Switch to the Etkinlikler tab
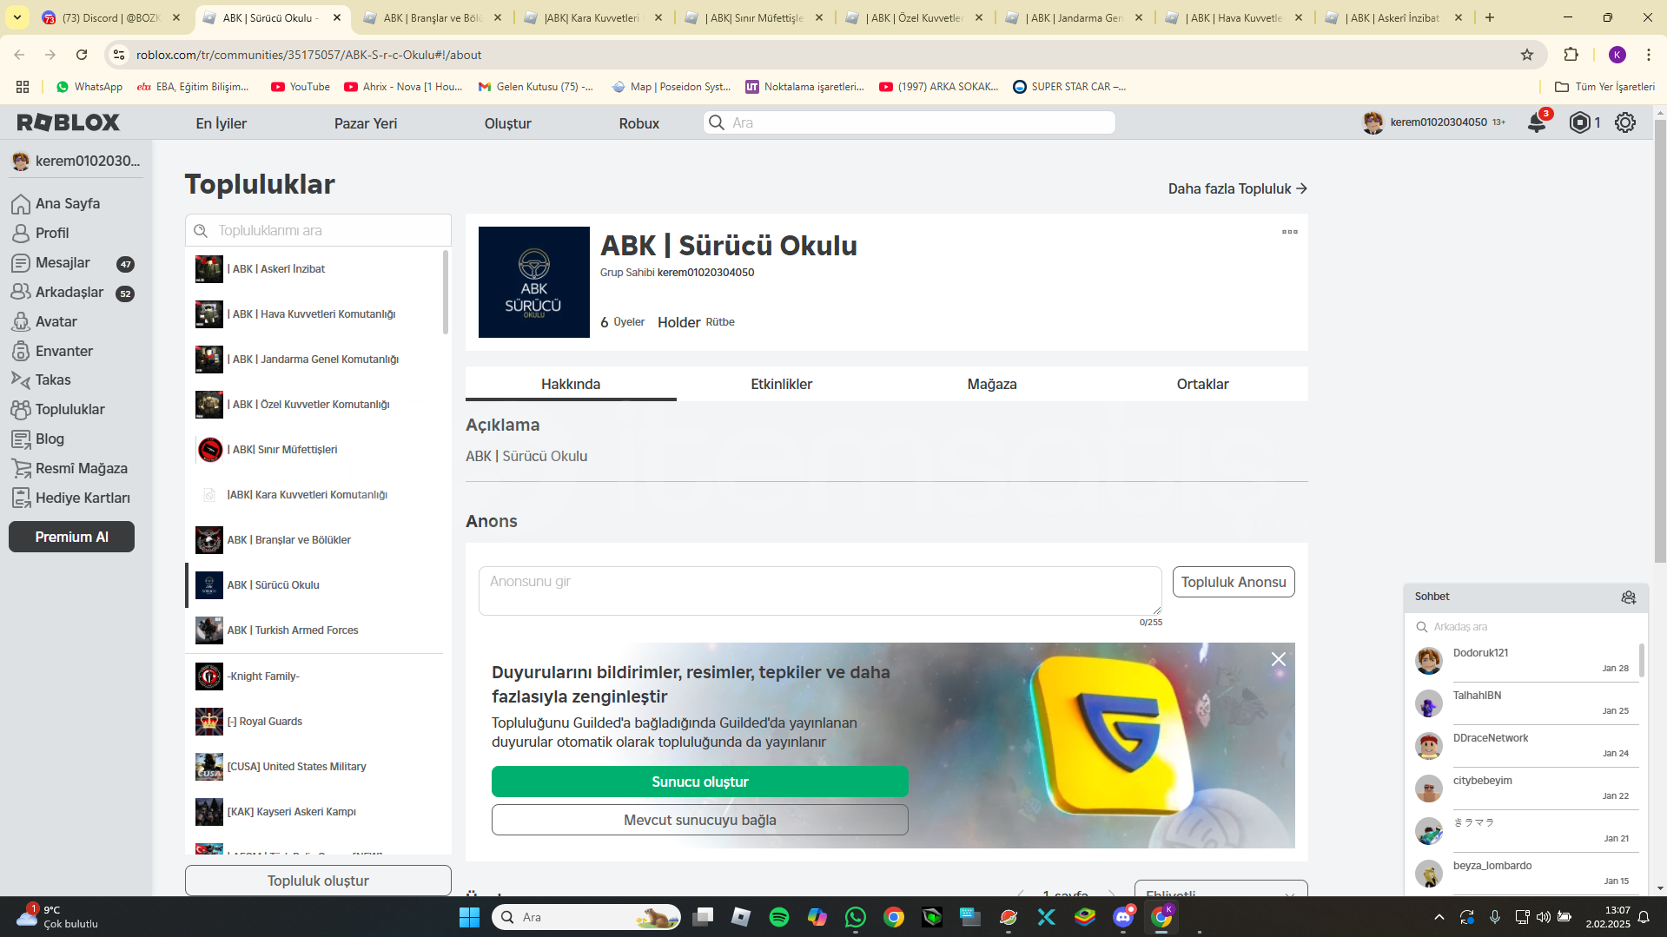1667x937 pixels. [782, 384]
